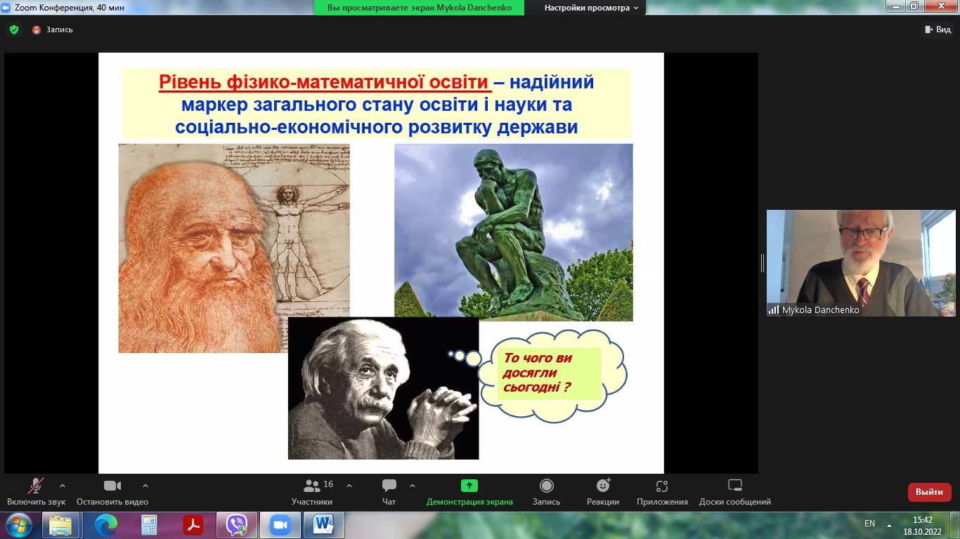
Task: Launch Microsoft Edge from taskbar
Action: (x=105, y=524)
